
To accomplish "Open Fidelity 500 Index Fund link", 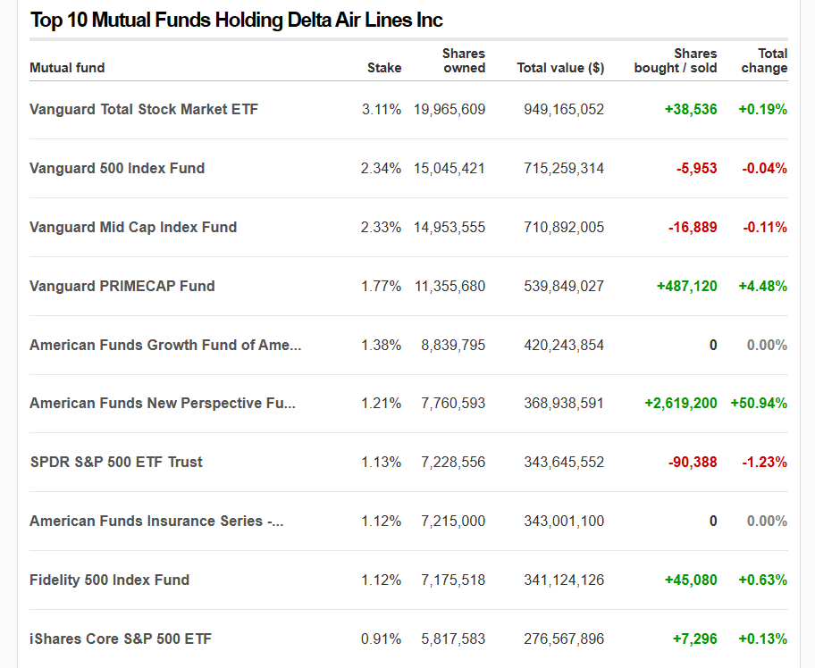I will click(110, 580).
